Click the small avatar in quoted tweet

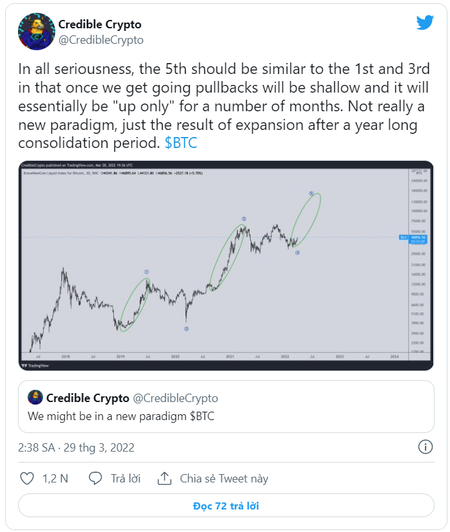[35, 398]
